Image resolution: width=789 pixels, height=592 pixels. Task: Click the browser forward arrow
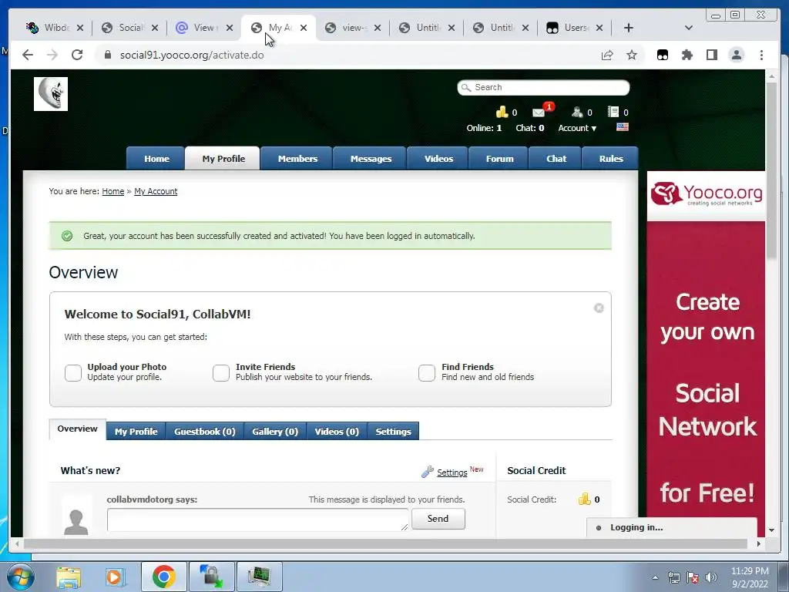pyautogui.click(x=52, y=55)
